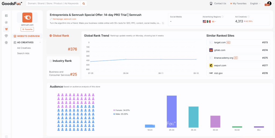Open the ad creatives rail icon

(x=6, y=16)
